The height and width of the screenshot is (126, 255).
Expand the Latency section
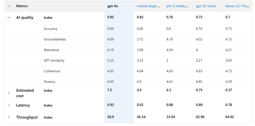[9, 105]
